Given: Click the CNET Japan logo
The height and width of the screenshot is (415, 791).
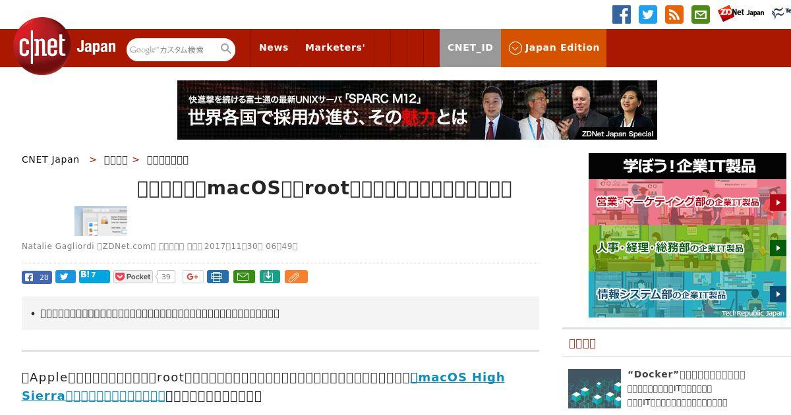Looking at the screenshot, I should [x=65, y=46].
